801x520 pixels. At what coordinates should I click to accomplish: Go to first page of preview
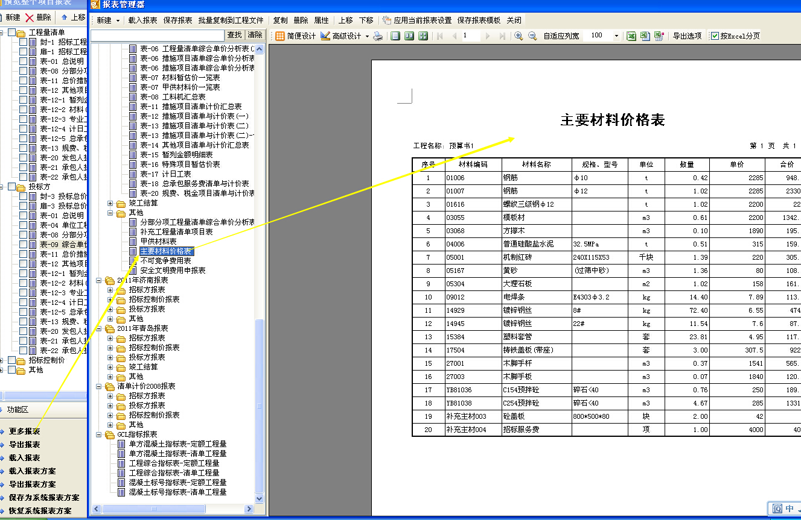(x=440, y=36)
